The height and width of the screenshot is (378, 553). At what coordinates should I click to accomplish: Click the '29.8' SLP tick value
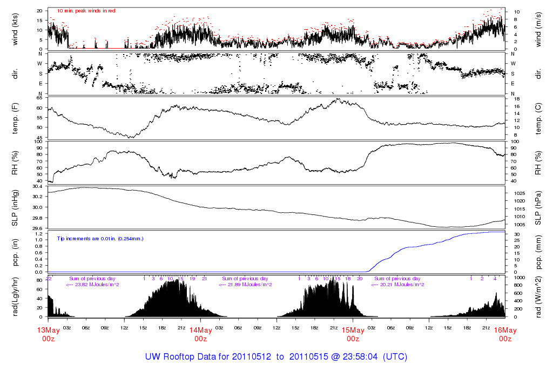pos(37,218)
